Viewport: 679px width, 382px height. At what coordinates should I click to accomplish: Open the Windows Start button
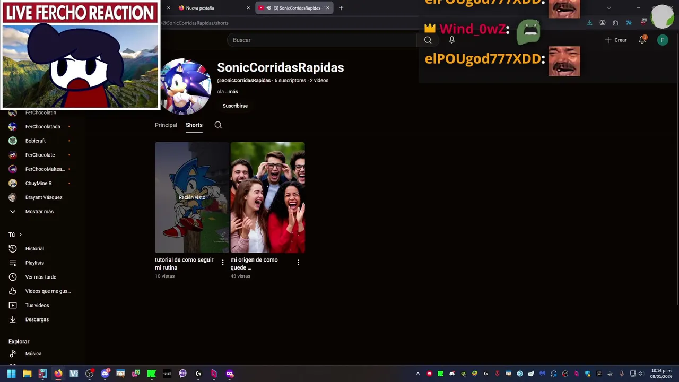(x=11, y=374)
